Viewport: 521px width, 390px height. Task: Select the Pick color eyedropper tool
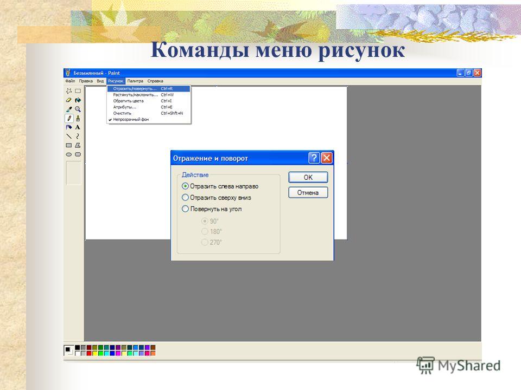tap(69, 109)
